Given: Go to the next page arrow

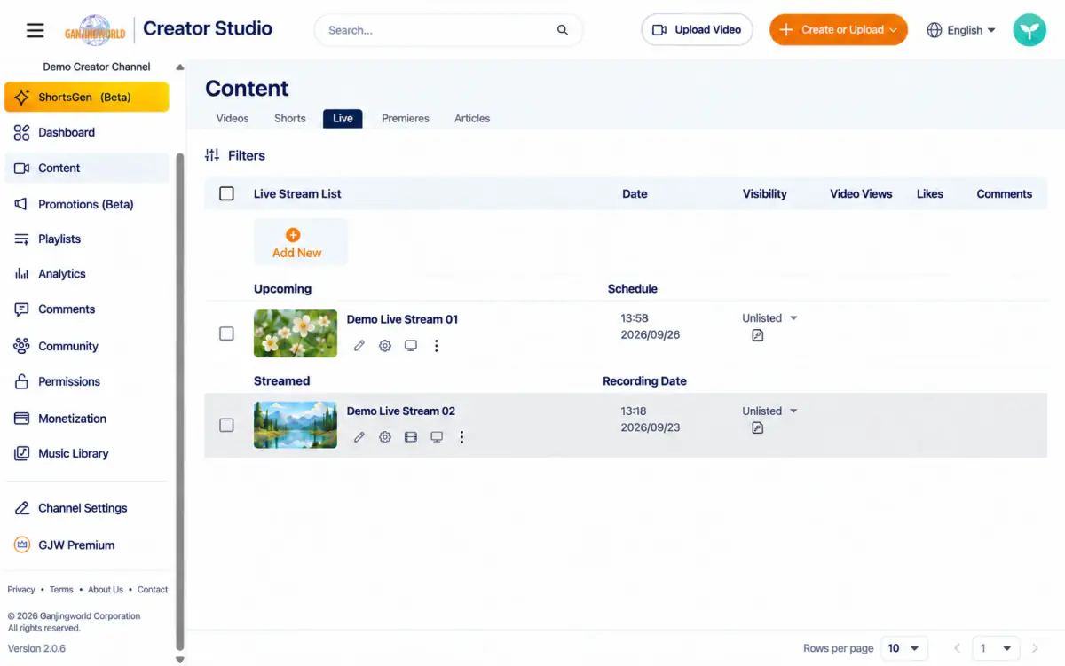Looking at the screenshot, I should pyautogui.click(x=1035, y=648).
